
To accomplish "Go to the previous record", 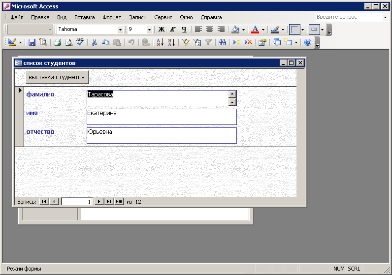I will coord(54,202).
